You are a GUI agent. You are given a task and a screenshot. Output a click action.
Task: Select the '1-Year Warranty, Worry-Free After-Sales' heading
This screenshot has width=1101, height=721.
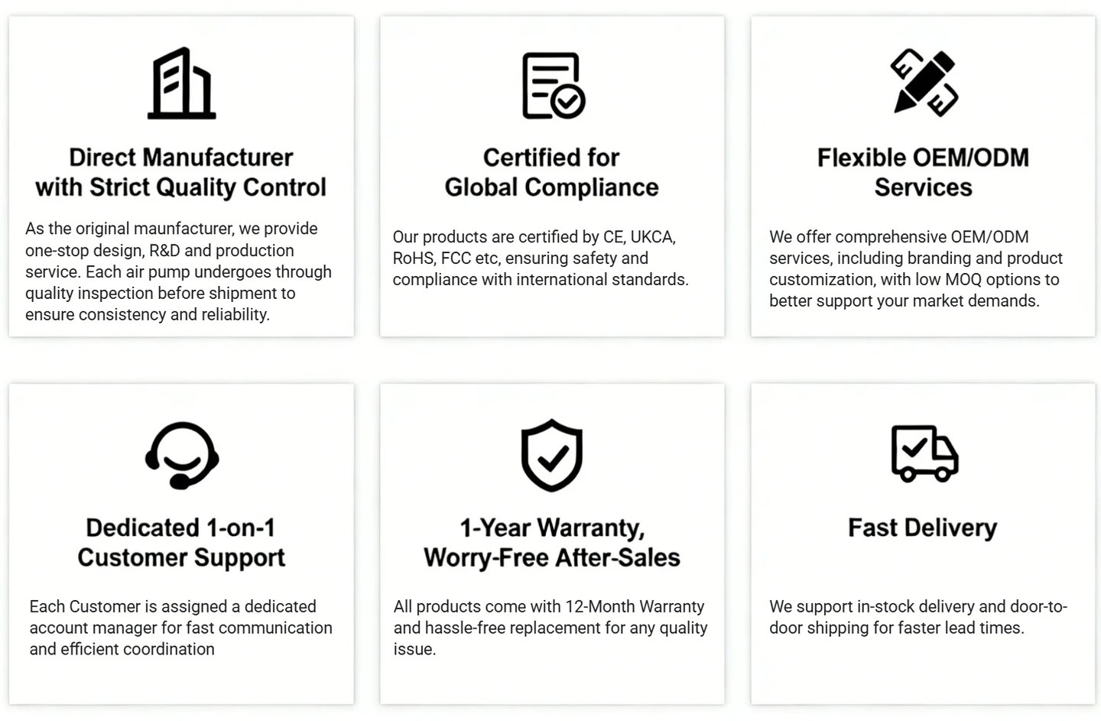[552, 542]
